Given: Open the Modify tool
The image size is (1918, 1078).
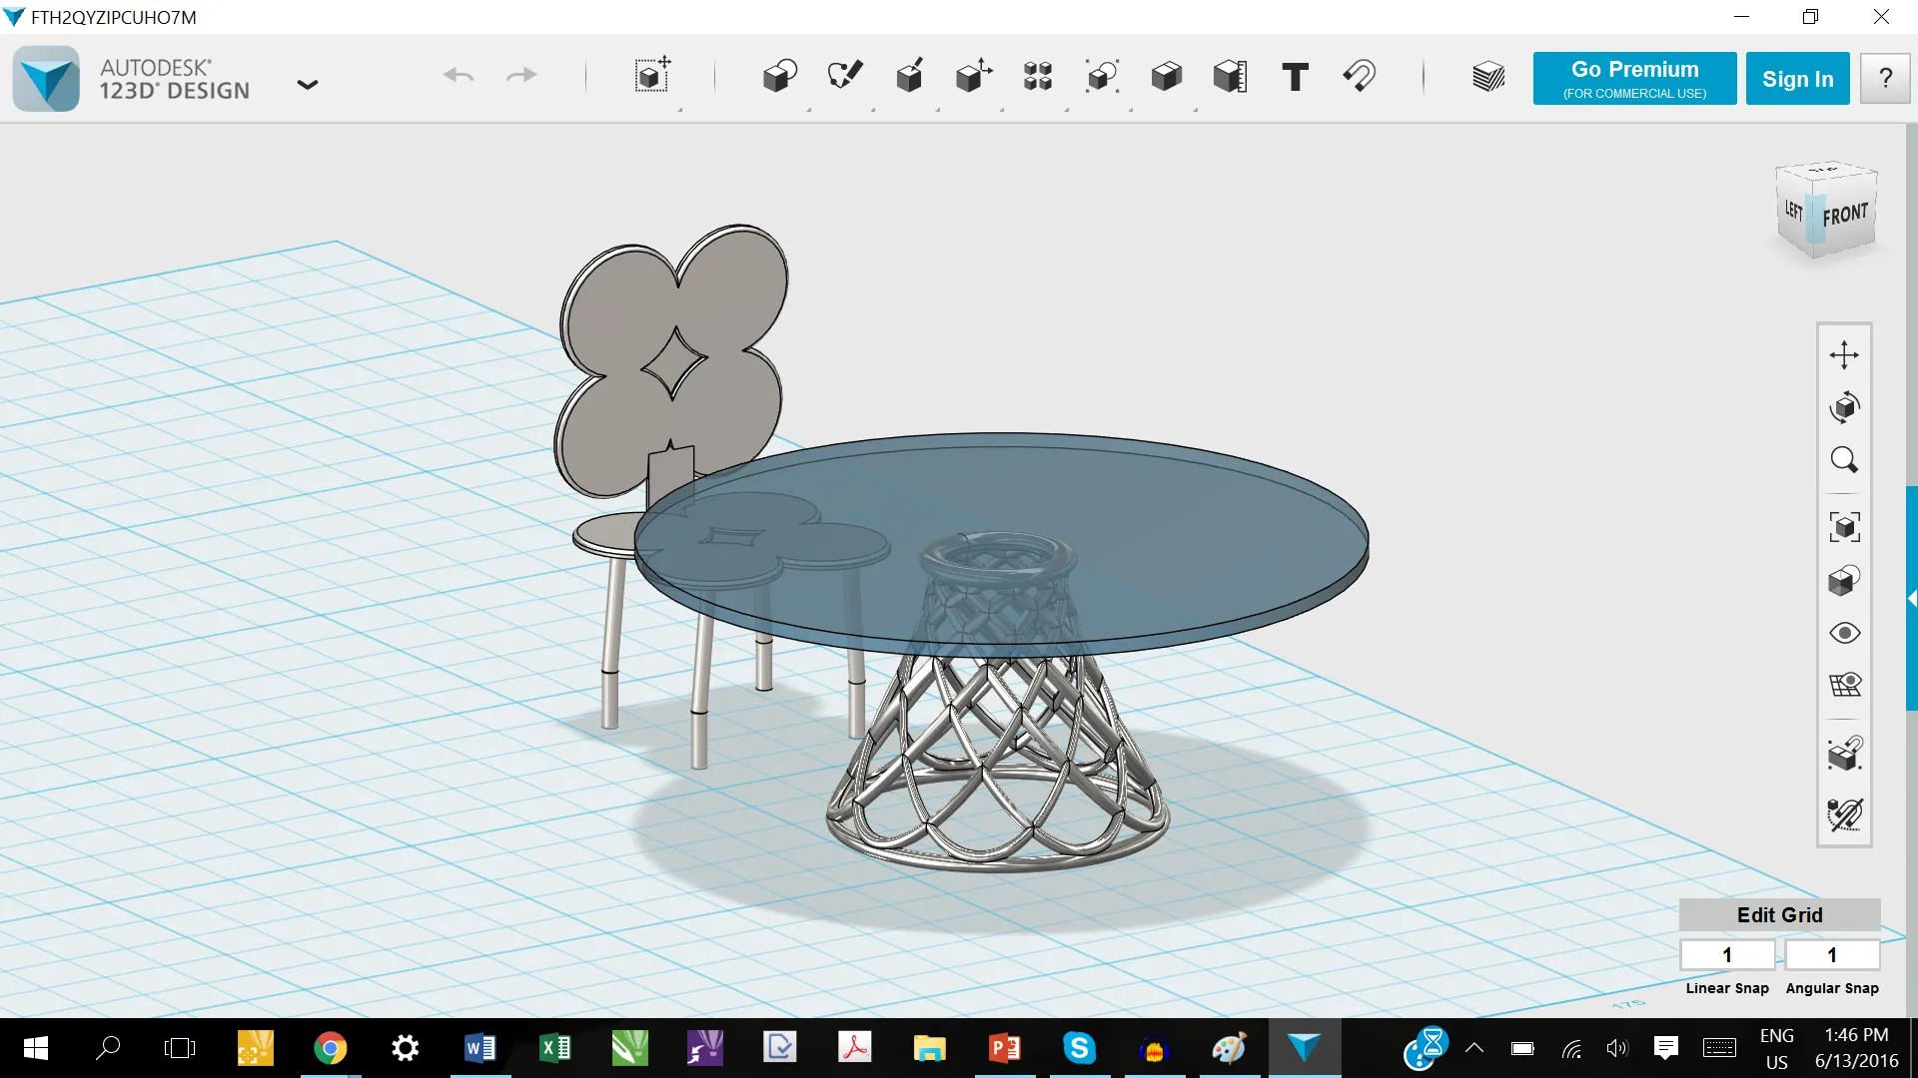Looking at the screenshot, I should [x=973, y=76].
